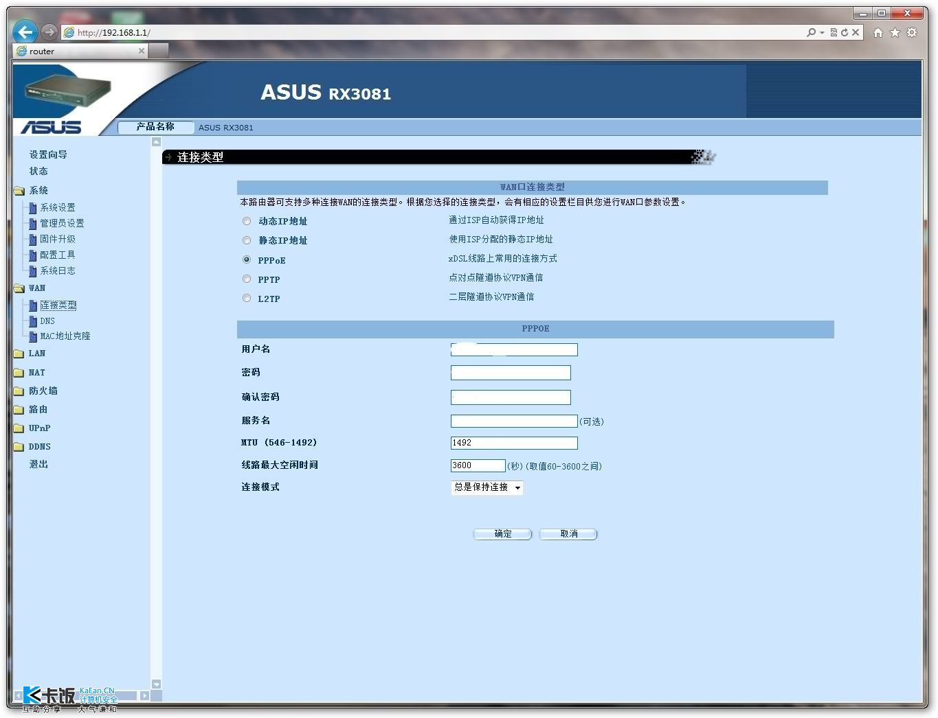Image resolution: width=938 pixels, height=718 pixels.
Task: Expand 路由 menu section
Action: click(x=38, y=409)
